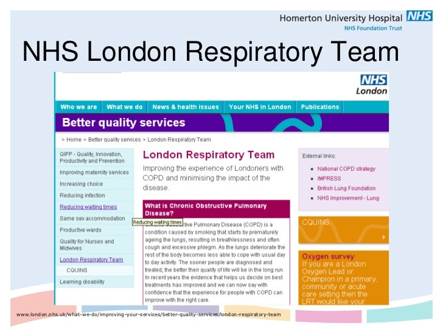The image size is (443, 332).
Task: Click the Improving the experience of Londoners intro text
Action: pyautogui.click(x=213, y=178)
